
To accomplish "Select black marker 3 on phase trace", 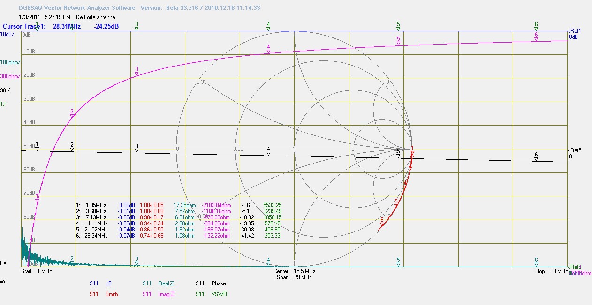I will pos(137,148).
